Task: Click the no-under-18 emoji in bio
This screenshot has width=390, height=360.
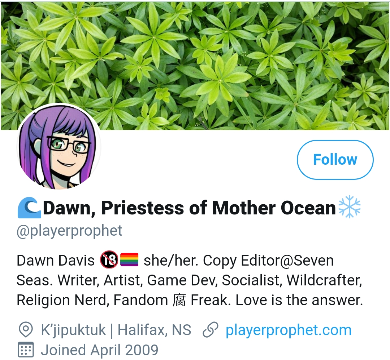Action: point(109,260)
